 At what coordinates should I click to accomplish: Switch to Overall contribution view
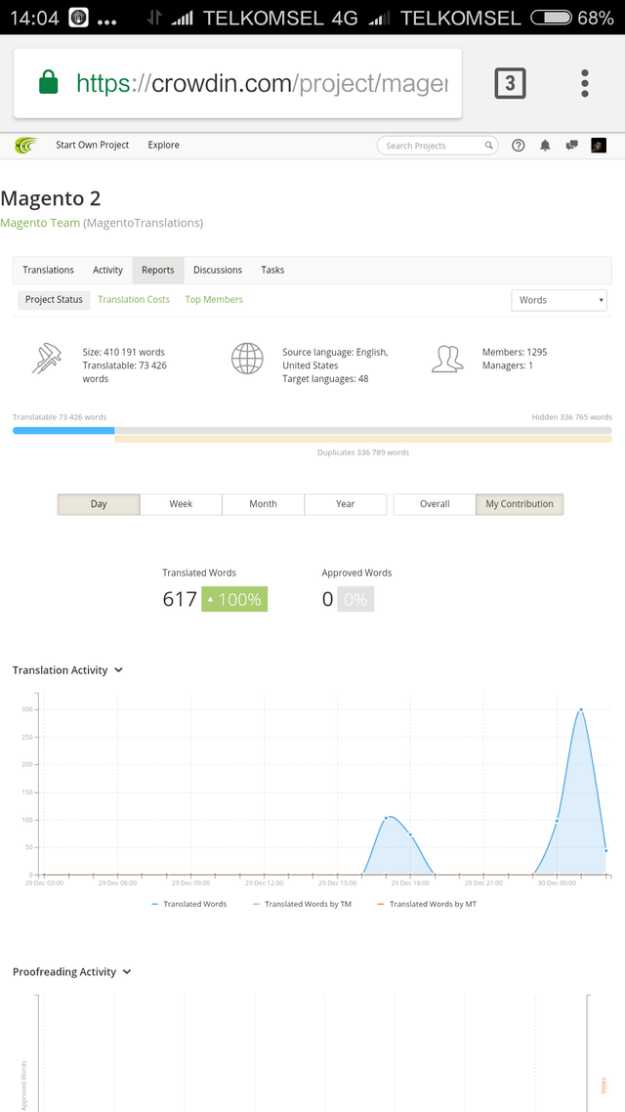tap(435, 504)
